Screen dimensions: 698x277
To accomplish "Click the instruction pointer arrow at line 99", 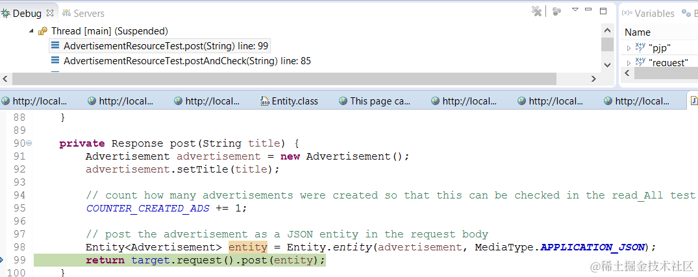I will point(2,259).
